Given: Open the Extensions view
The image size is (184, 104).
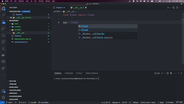Looking at the screenshot, I should click(x=3, y=42).
